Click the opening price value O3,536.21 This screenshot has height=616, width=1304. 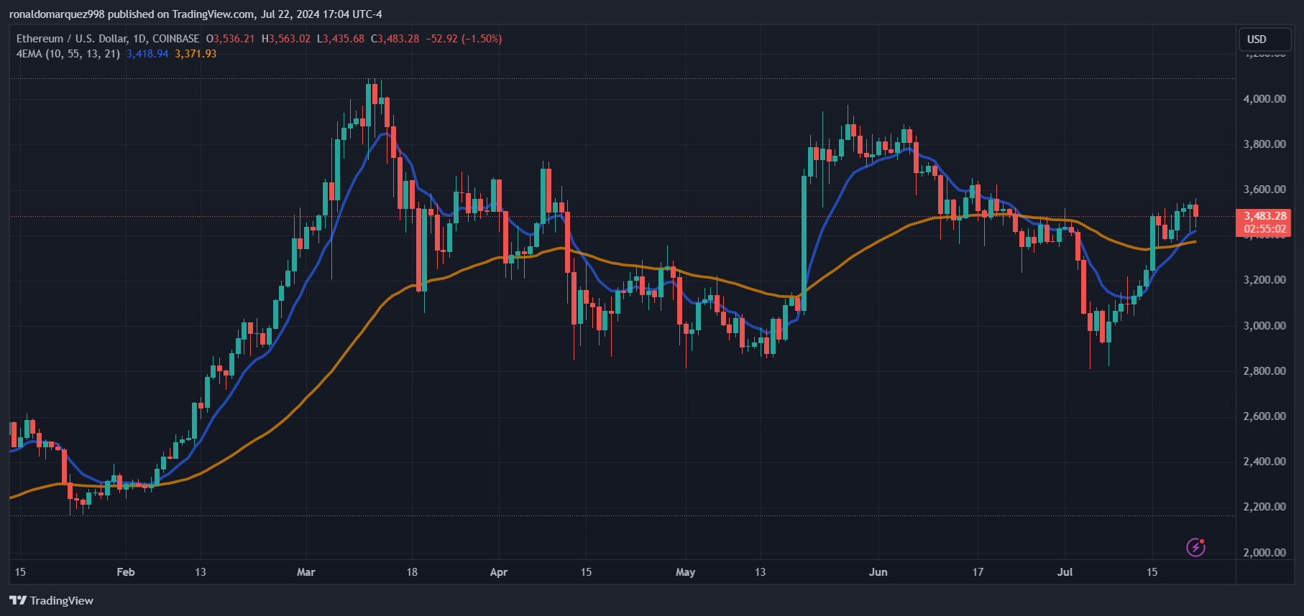click(x=231, y=39)
